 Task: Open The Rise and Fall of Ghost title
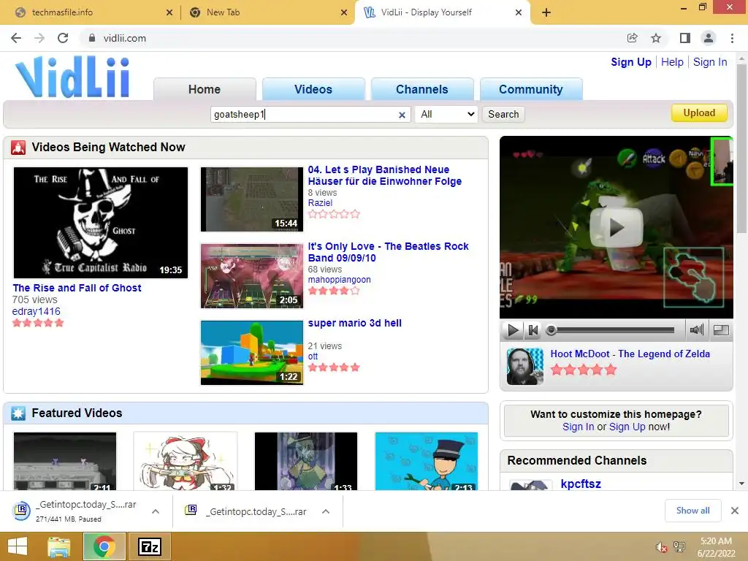[x=77, y=288]
